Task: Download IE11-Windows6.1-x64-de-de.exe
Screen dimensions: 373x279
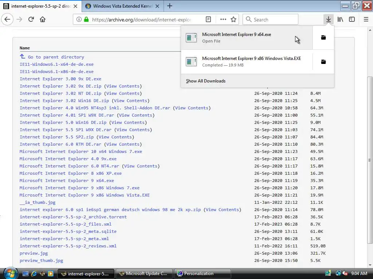Action: 56,64
